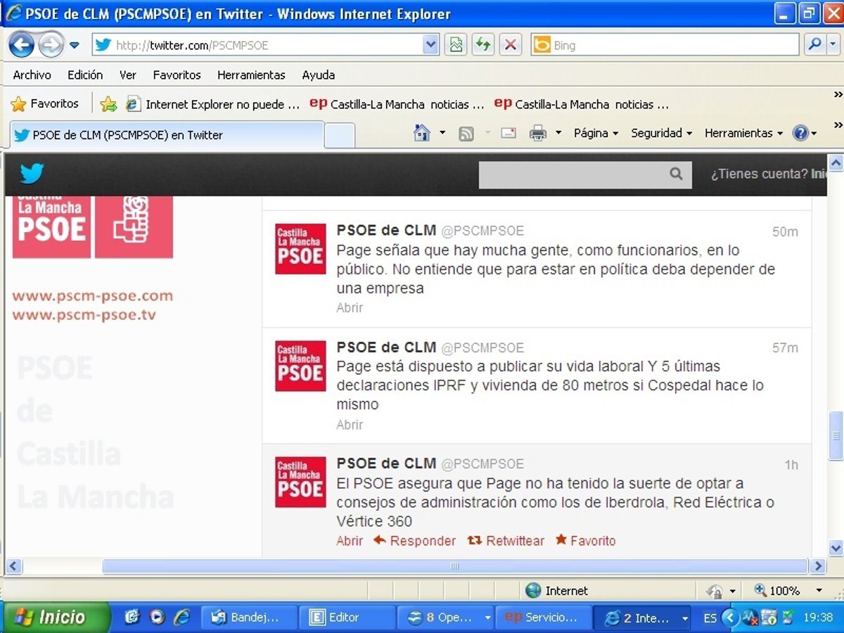The width and height of the screenshot is (844, 633).
Task: Click the Stop loading red X icon
Action: [x=510, y=46]
